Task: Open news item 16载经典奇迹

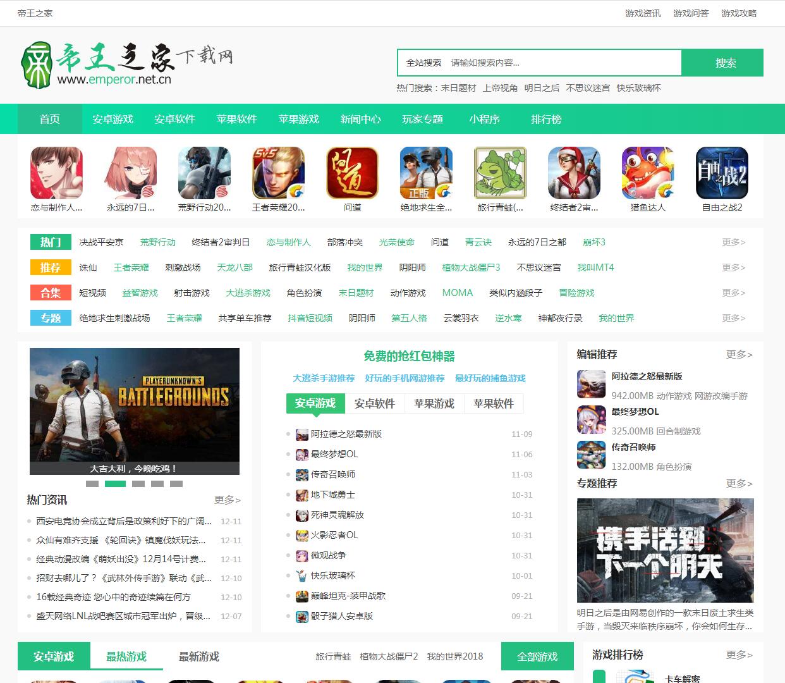Action: pos(113,597)
